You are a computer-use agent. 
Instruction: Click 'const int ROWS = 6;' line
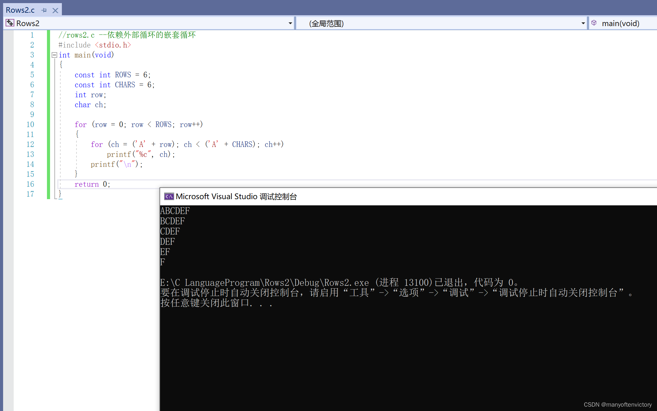pos(113,75)
